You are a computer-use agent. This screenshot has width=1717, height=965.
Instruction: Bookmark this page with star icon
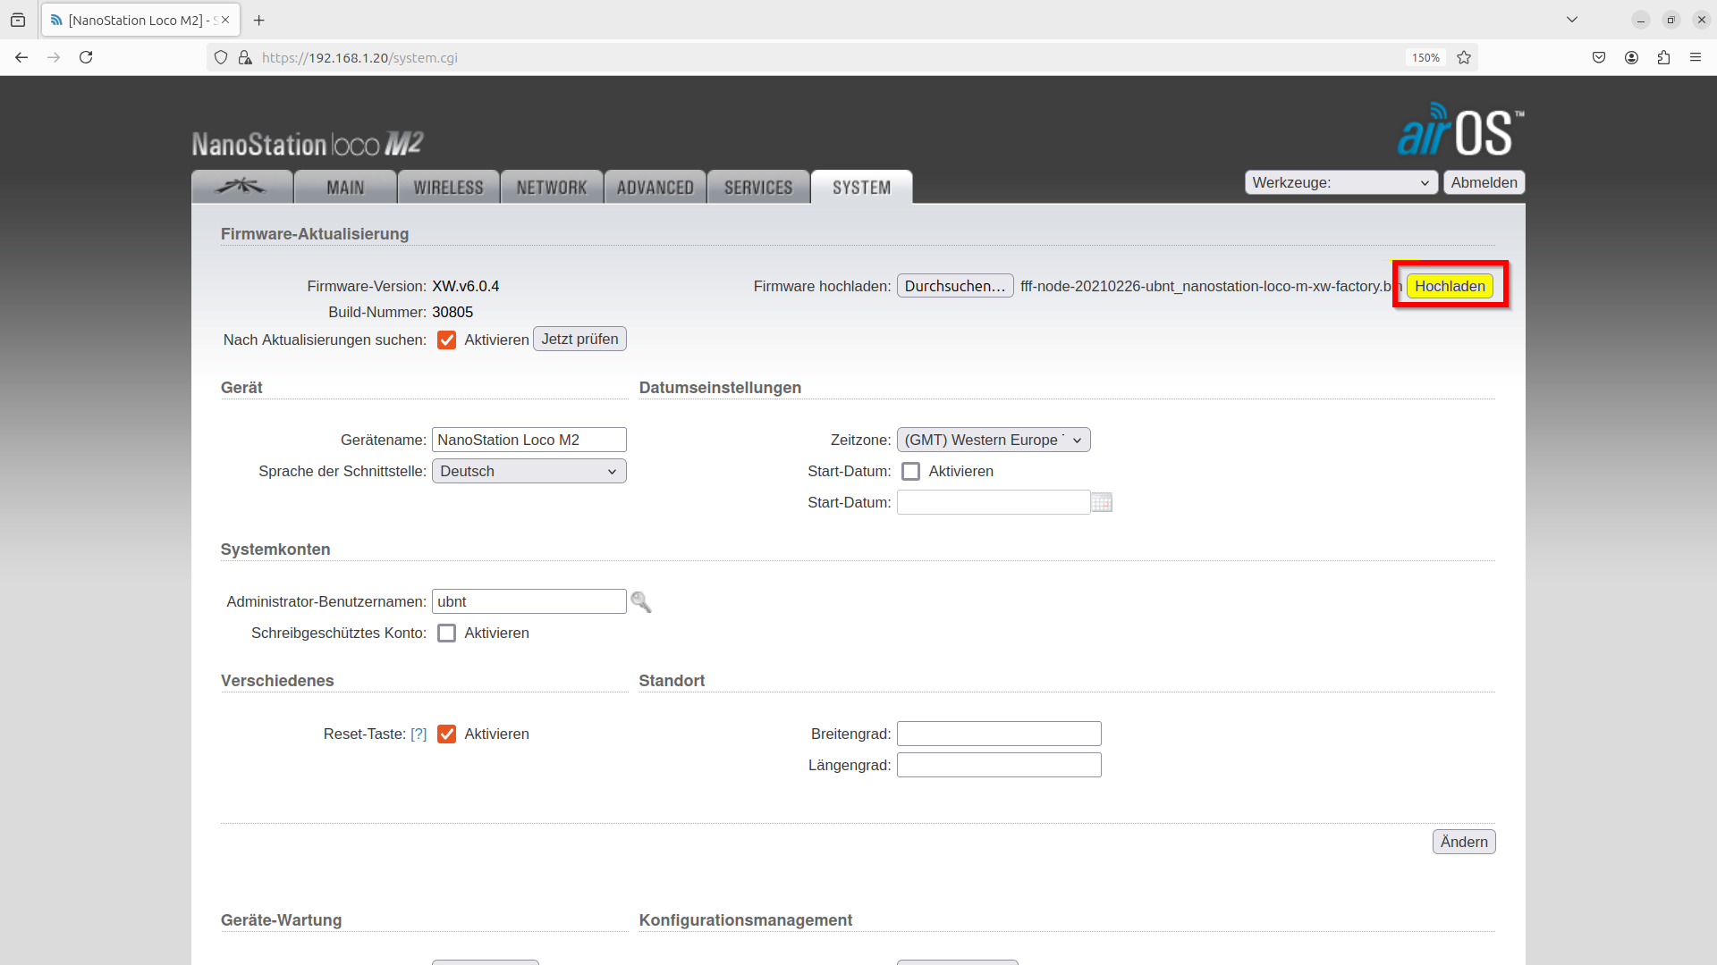pyautogui.click(x=1464, y=57)
